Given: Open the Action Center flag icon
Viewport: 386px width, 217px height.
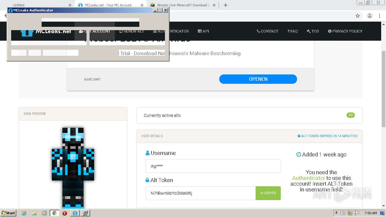Looking at the screenshot, I should [x=357, y=213].
